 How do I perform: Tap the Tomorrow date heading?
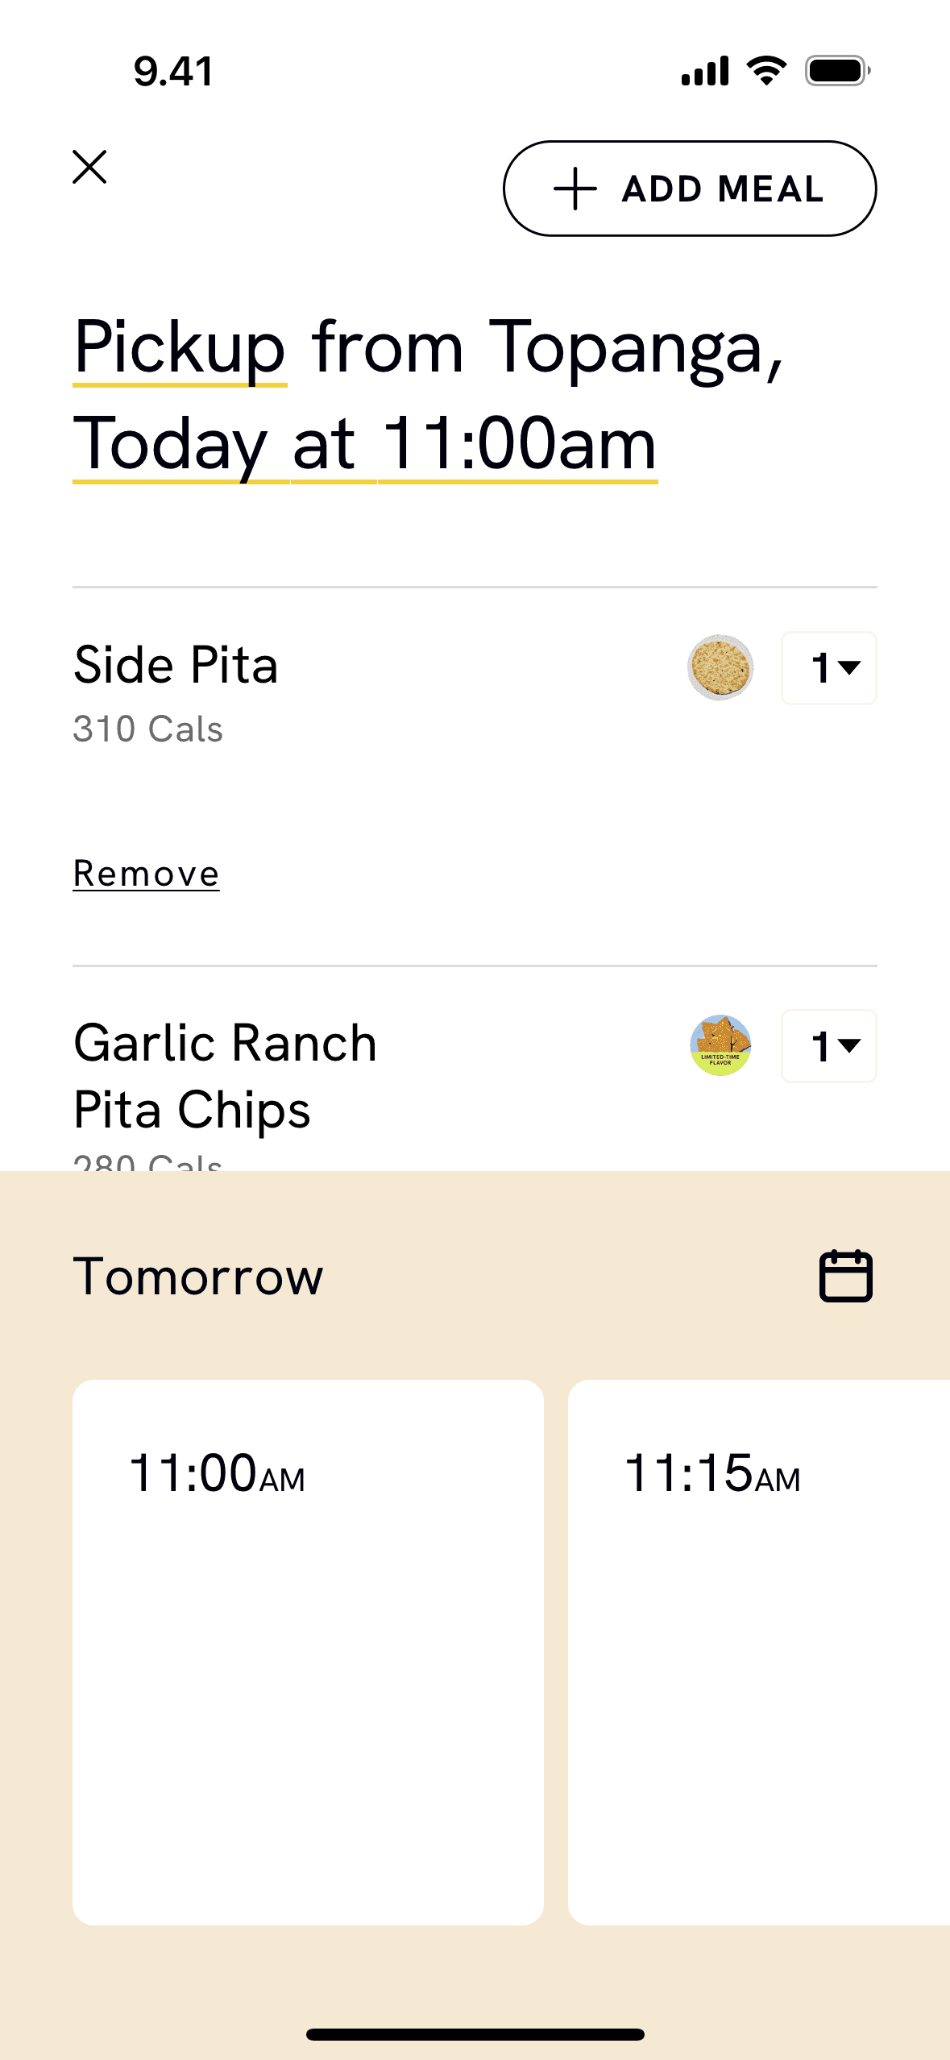point(198,1277)
